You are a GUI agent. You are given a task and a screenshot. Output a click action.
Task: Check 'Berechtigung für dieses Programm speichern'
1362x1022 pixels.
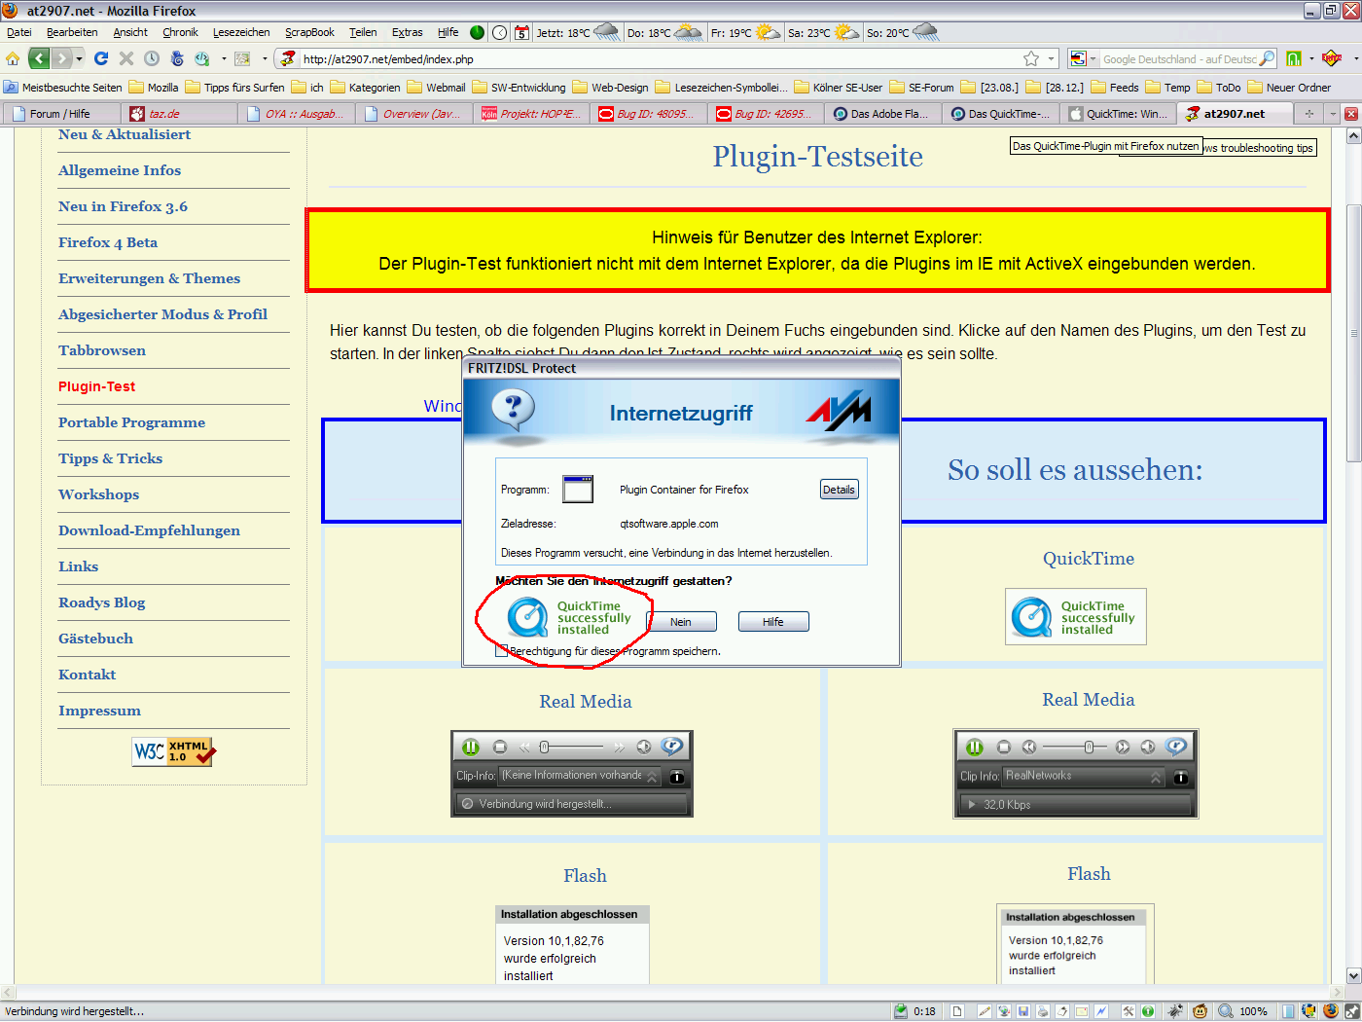(501, 651)
